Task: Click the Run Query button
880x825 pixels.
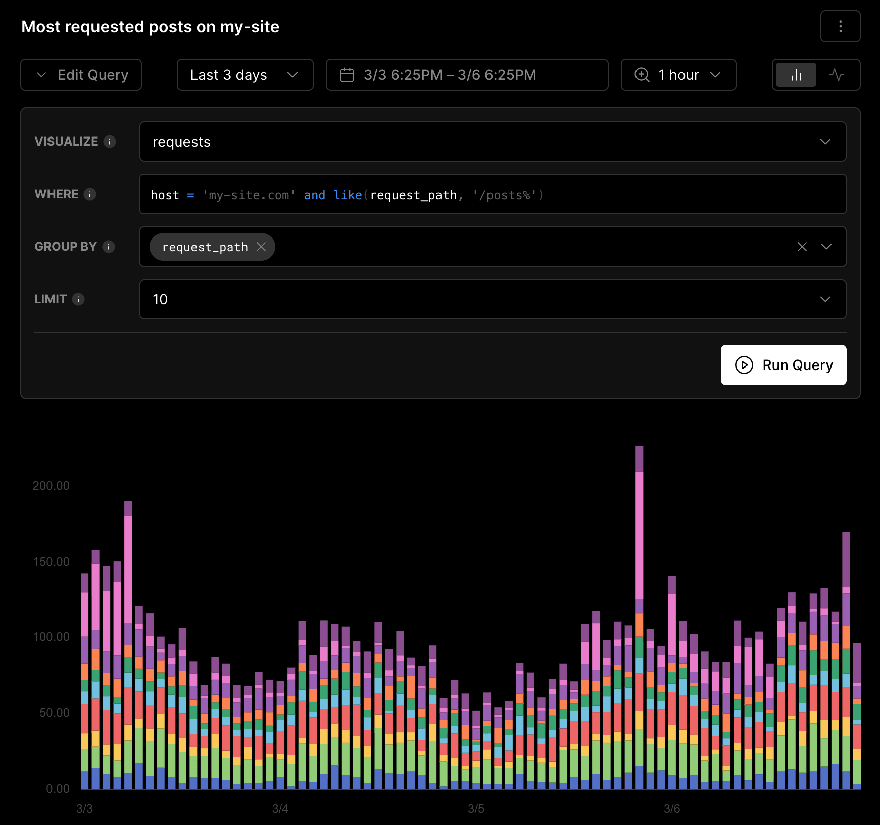Action: coord(783,365)
